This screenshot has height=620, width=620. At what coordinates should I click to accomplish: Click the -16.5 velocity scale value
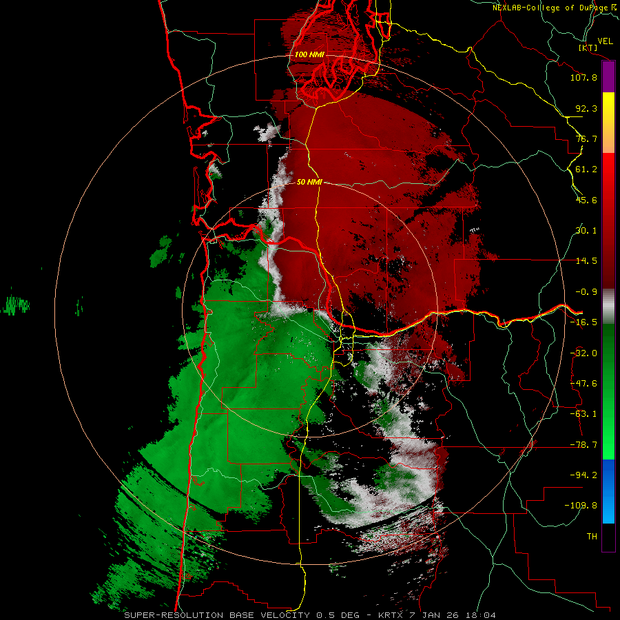(x=583, y=322)
